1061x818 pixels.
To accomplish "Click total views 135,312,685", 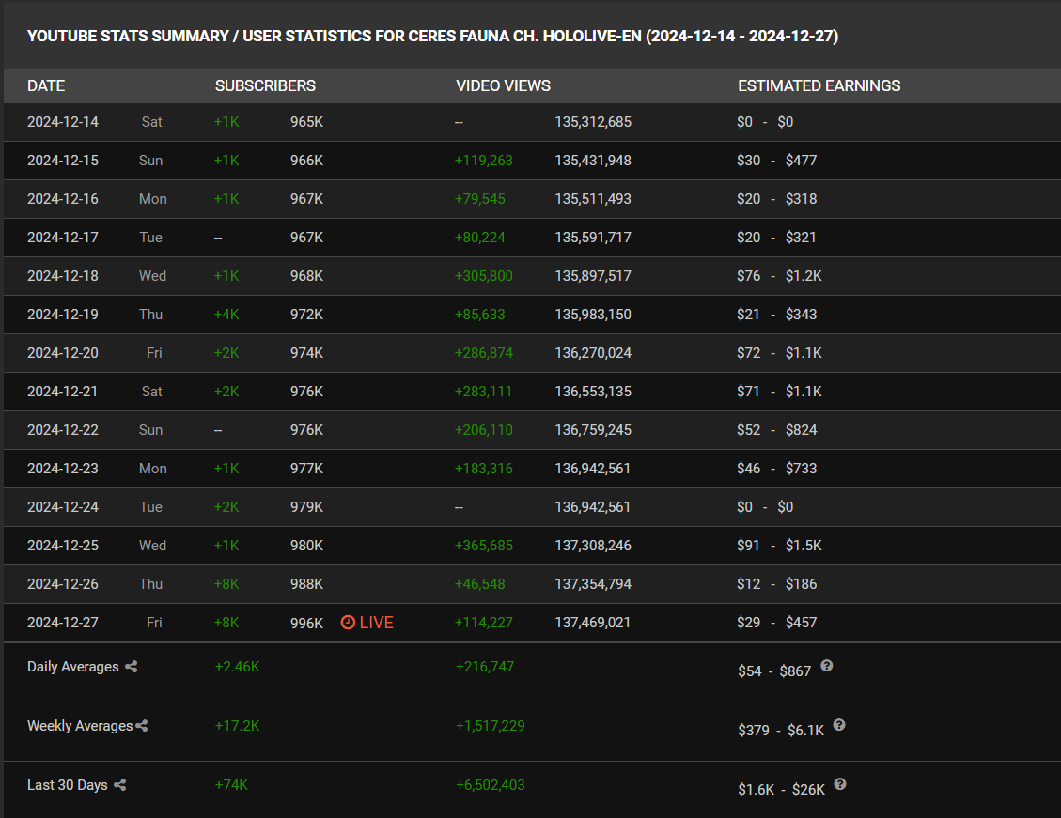I will click(593, 122).
